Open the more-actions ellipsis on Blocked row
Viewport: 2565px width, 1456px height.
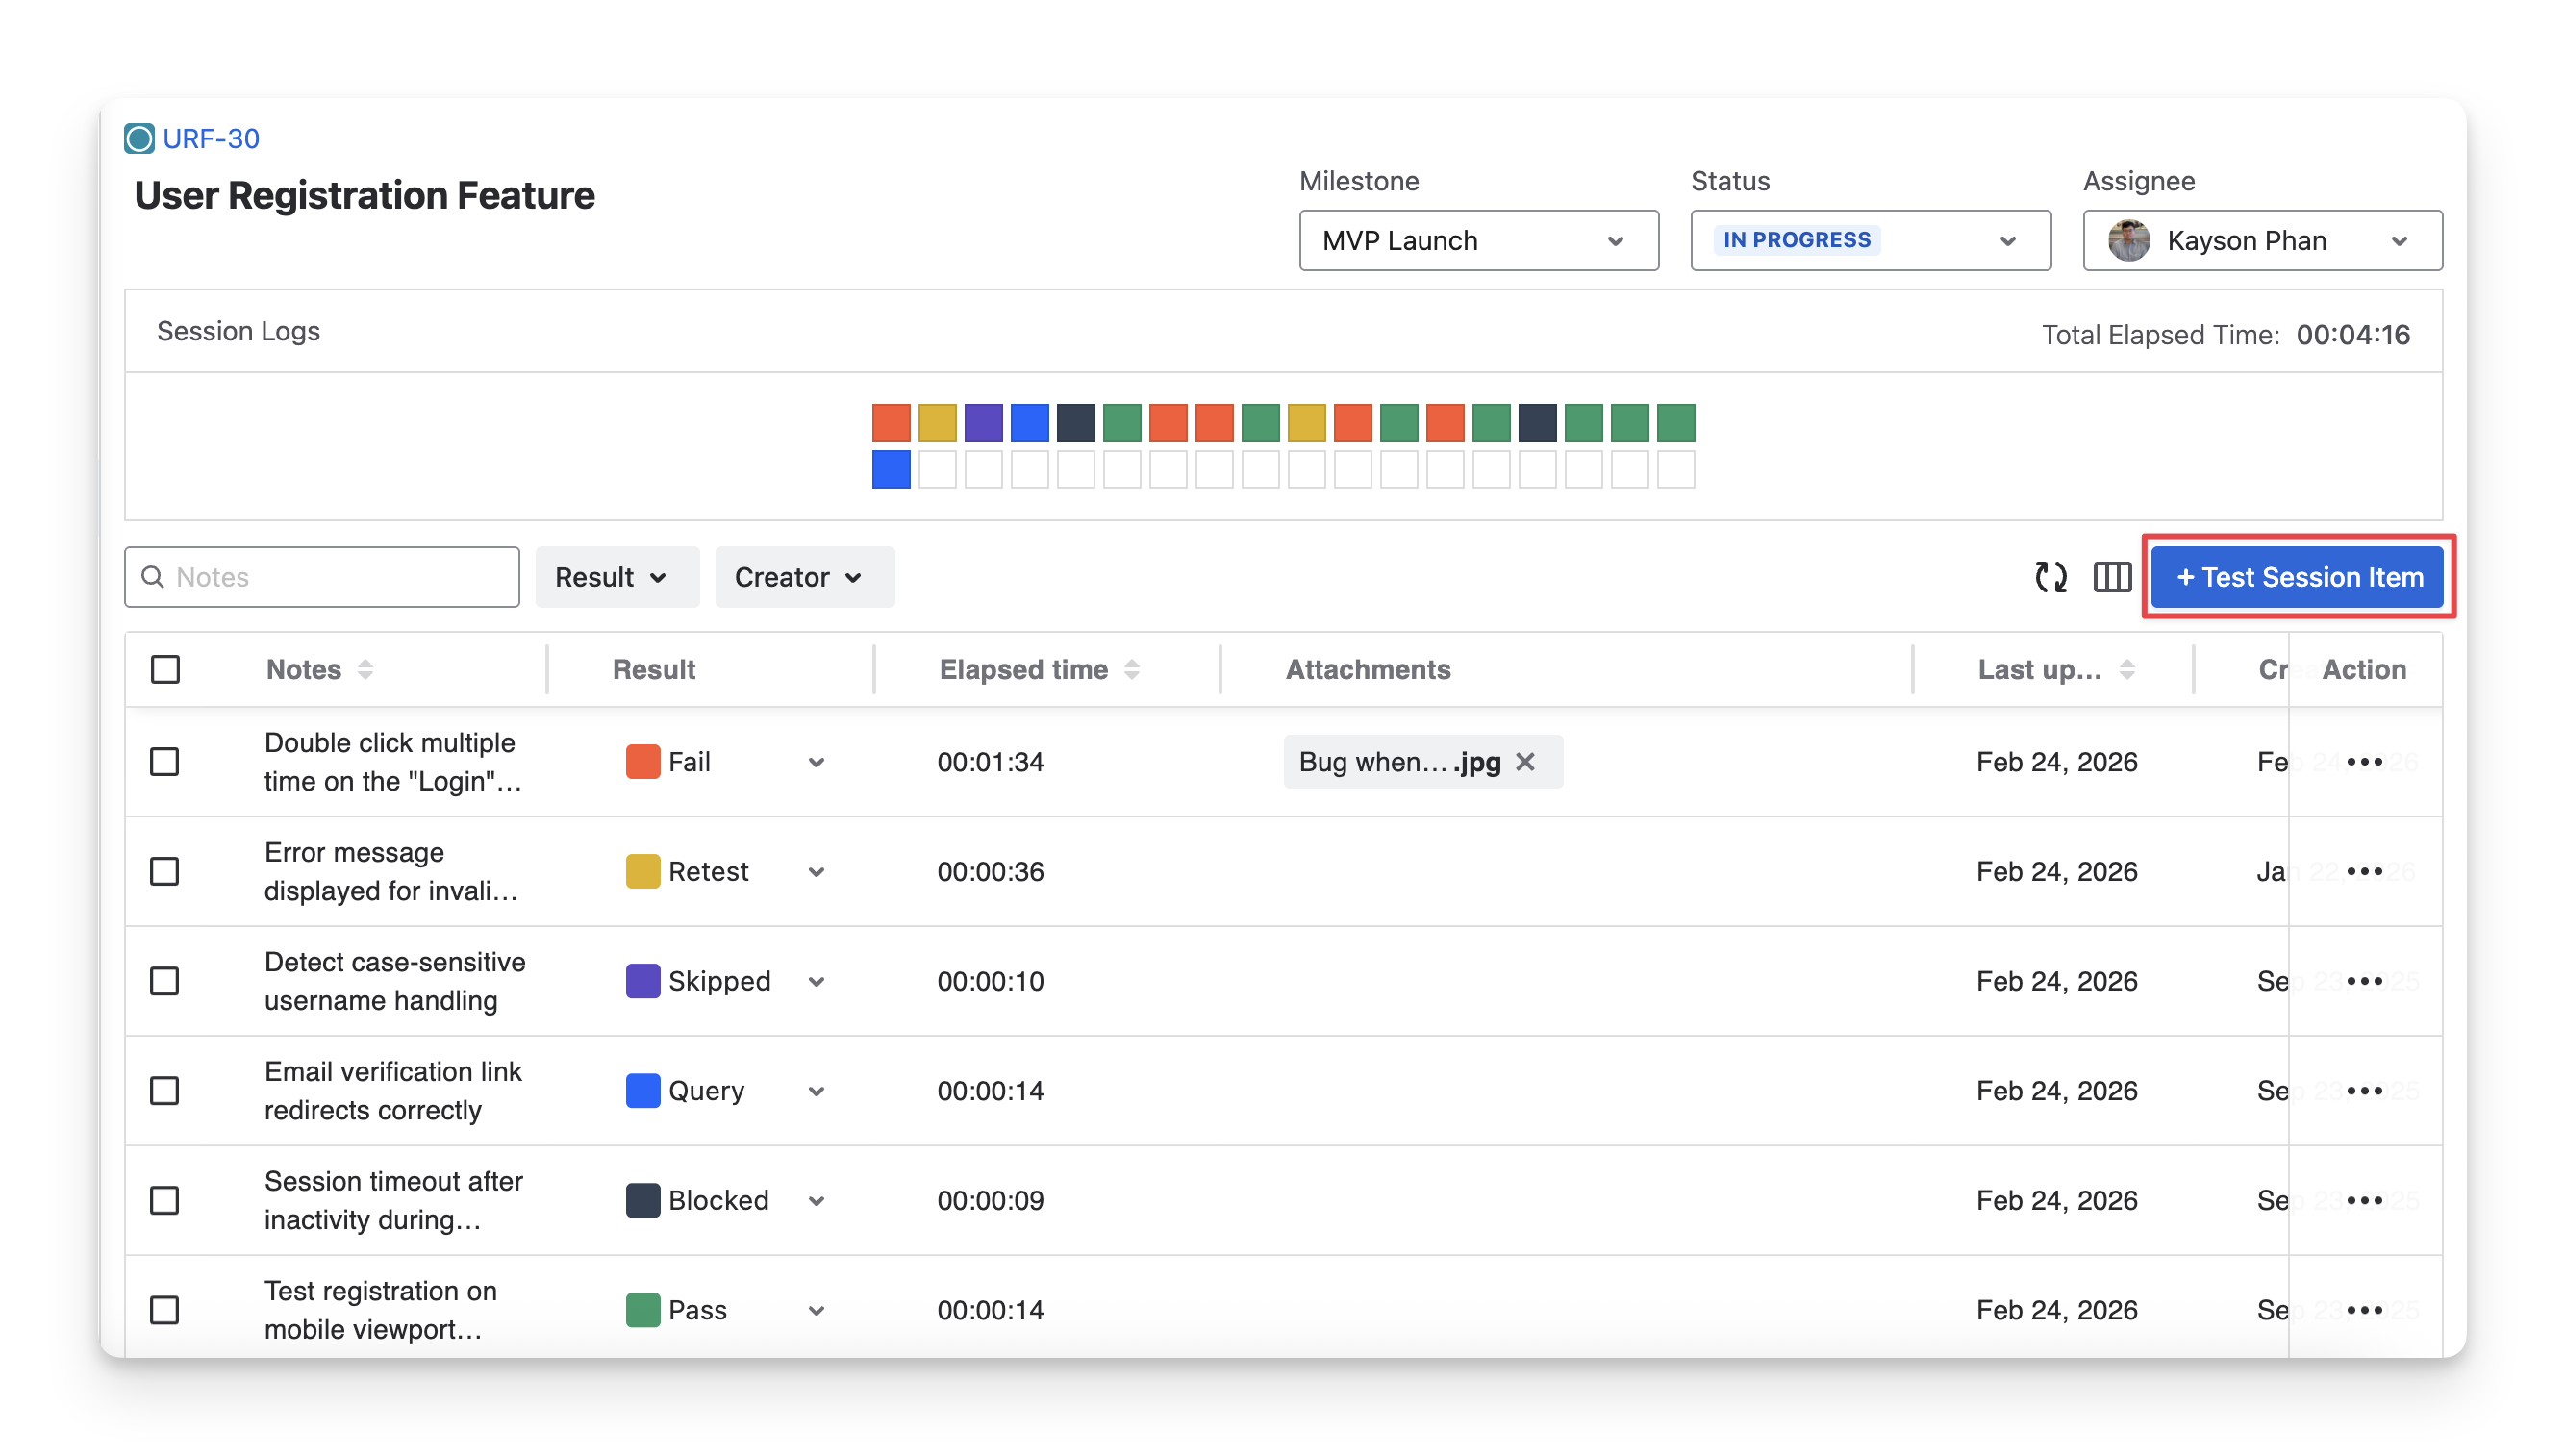coord(2364,1201)
